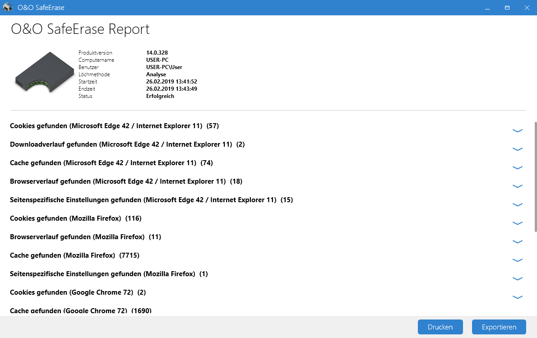Click start time "26.02.2019 13:41:52"

click(171, 82)
